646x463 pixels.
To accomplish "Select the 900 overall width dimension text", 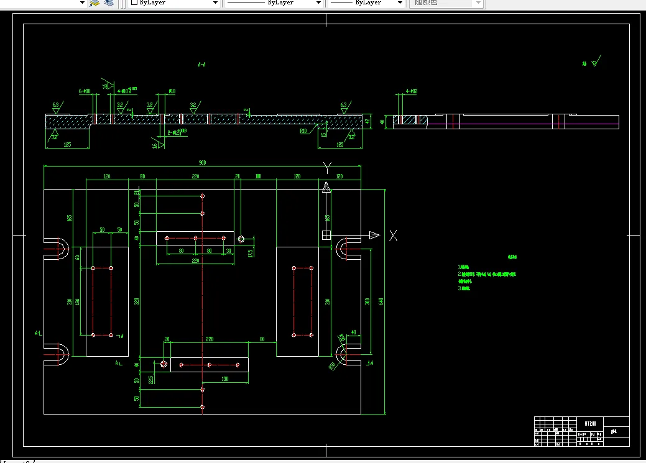I will point(202,162).
